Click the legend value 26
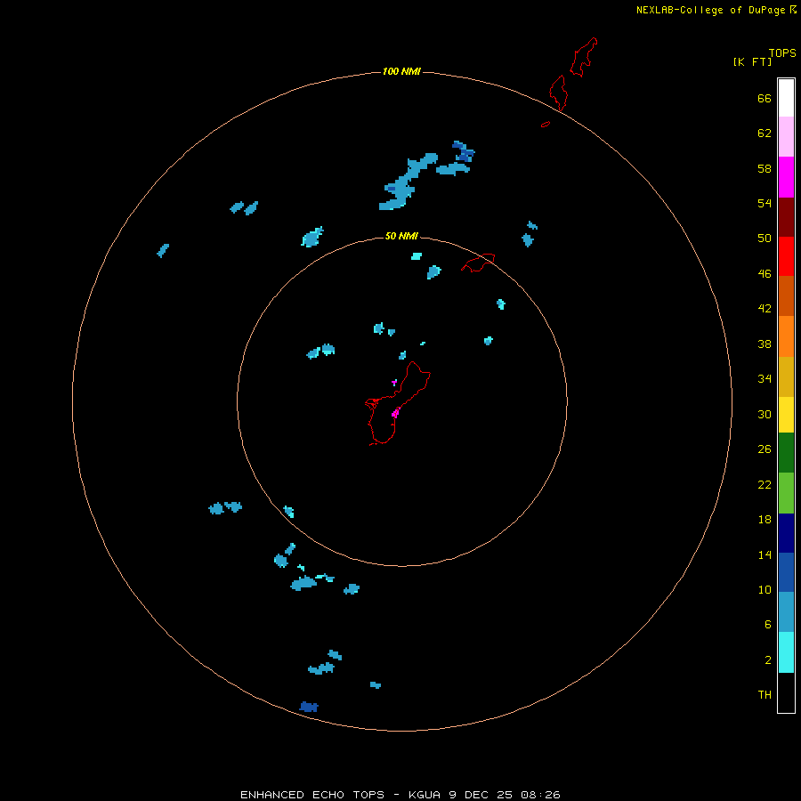 (765, 449)
